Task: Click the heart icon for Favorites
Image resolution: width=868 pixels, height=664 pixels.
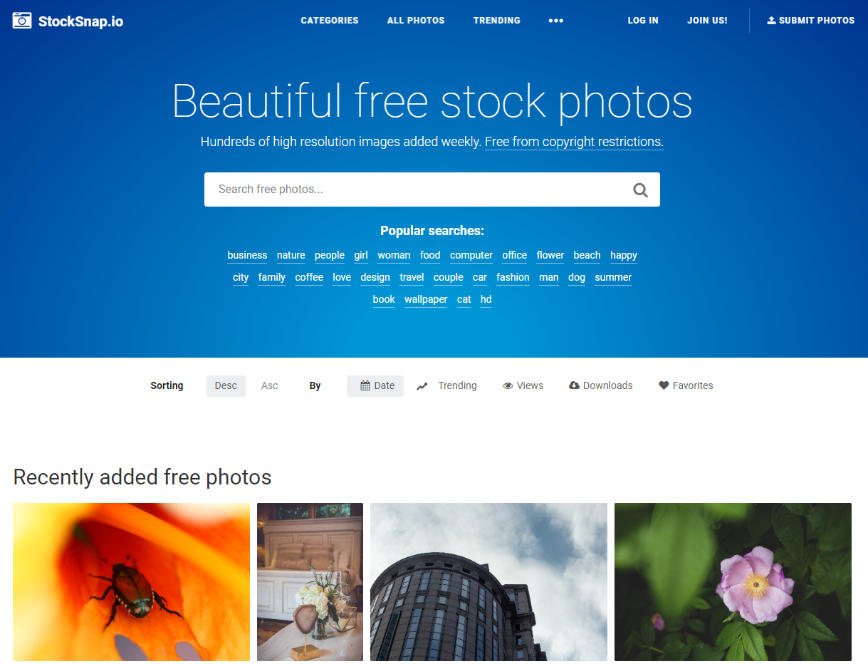Action: [664, 385]
